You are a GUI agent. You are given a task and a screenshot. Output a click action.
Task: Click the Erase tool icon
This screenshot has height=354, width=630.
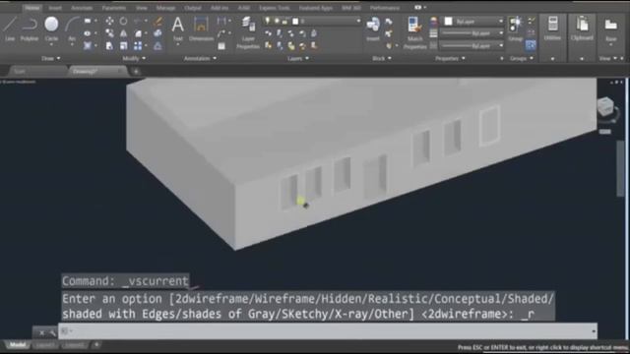coord(157,21)
